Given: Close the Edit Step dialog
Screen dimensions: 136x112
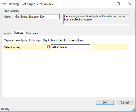Looking at the screenshot, I should coord(130,4).
